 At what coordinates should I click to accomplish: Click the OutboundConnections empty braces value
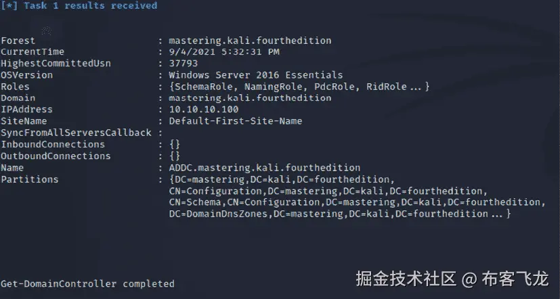175,156
